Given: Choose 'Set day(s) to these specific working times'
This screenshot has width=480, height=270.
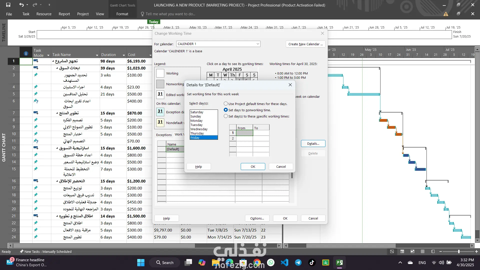Looking at the screenshot, I should click(x=226, y=116).
